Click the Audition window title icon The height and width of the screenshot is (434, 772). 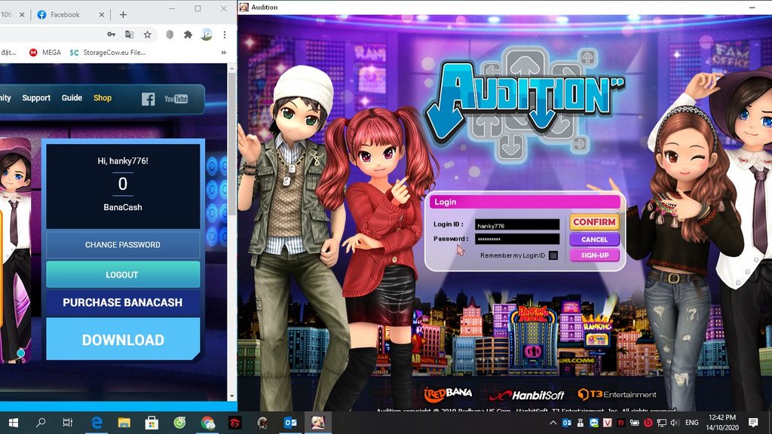[244, 7]
